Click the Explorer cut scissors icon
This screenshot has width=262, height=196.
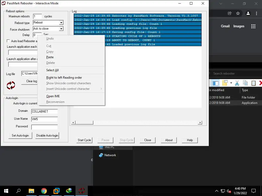[x=237, y=83]
